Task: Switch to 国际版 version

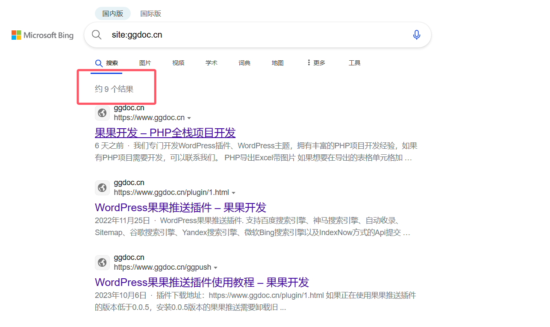Action: [151, 14]
